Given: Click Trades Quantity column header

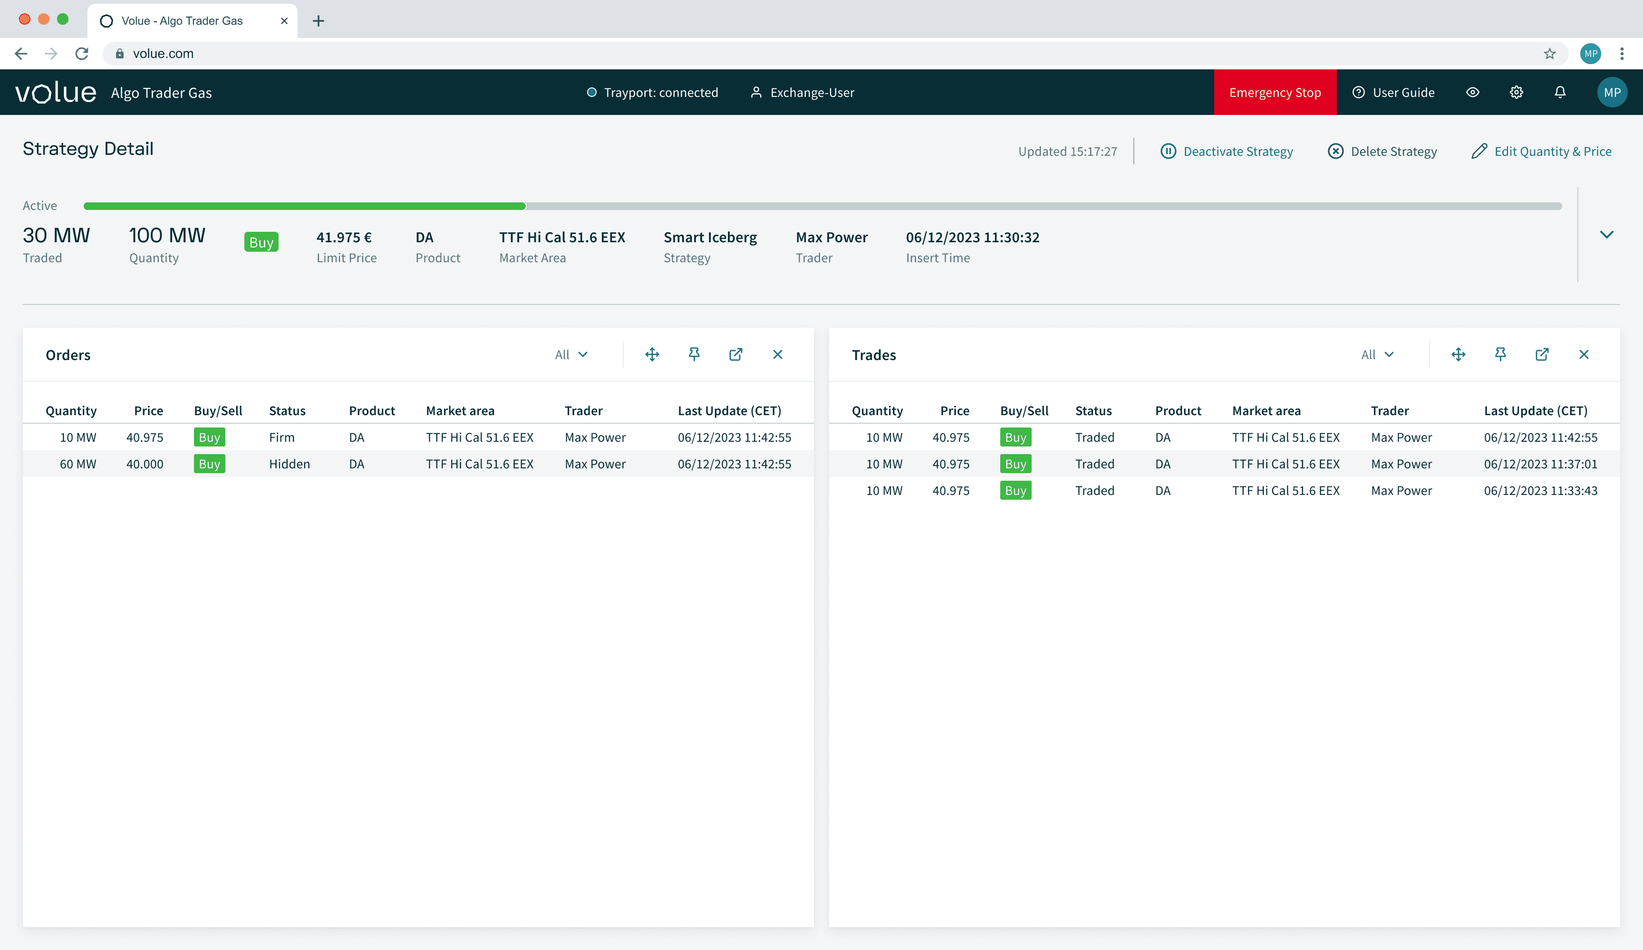Looking at the screenshot, I should [877, 410].
